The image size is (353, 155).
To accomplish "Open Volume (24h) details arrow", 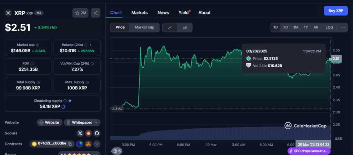I will tap(91, 45).
